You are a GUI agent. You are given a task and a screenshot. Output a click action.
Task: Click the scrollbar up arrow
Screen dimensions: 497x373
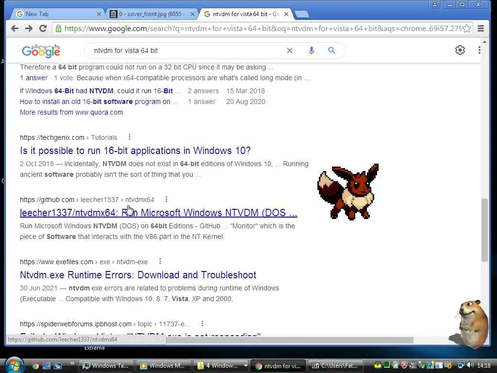coord(484,42)
